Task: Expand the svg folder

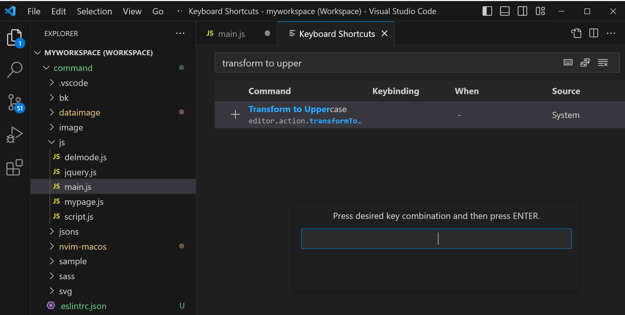Action: (52, 291)
